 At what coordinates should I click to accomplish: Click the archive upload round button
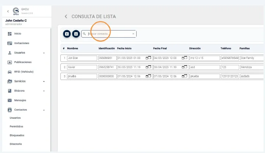click(76, 34)
